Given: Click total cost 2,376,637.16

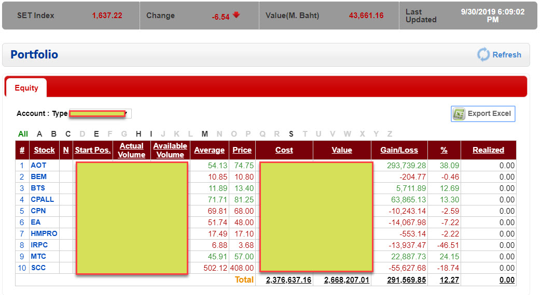Looking at the screenshot, I should click(288, 280).
